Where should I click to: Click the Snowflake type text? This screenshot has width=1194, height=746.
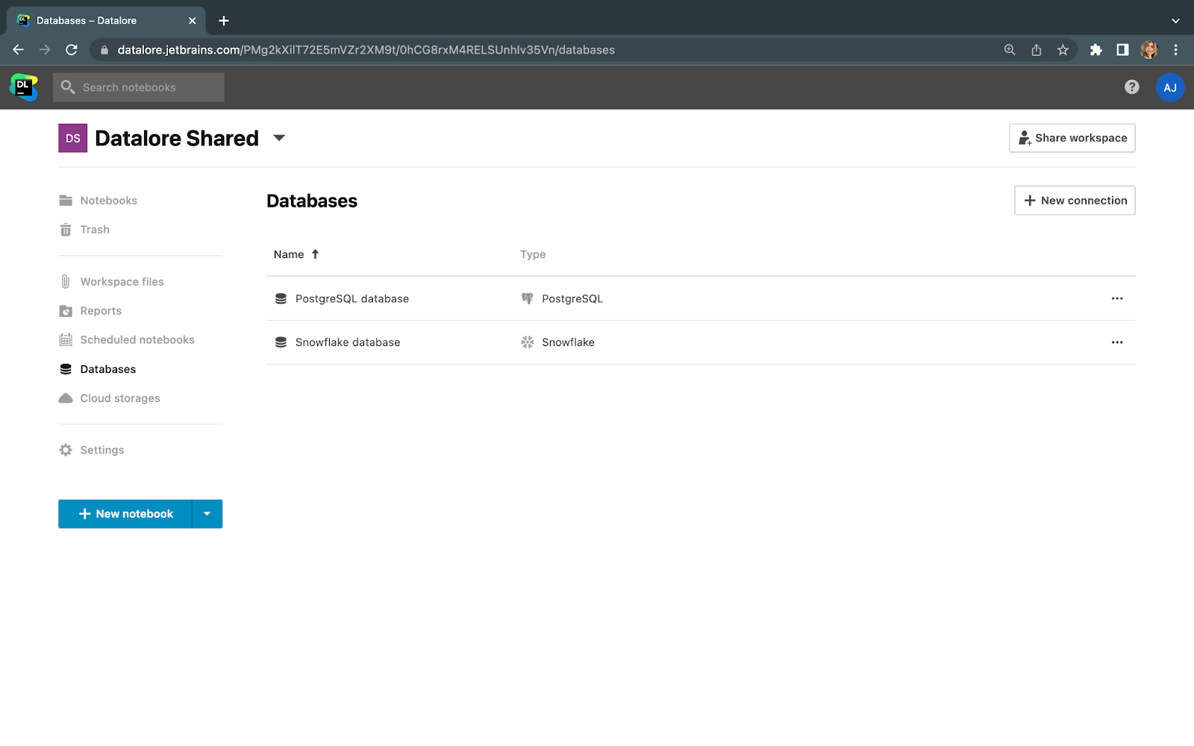click(568, 342)
